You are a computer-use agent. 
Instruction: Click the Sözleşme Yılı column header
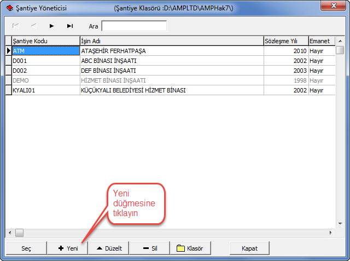pyautogui.click(x=285, y=41)
